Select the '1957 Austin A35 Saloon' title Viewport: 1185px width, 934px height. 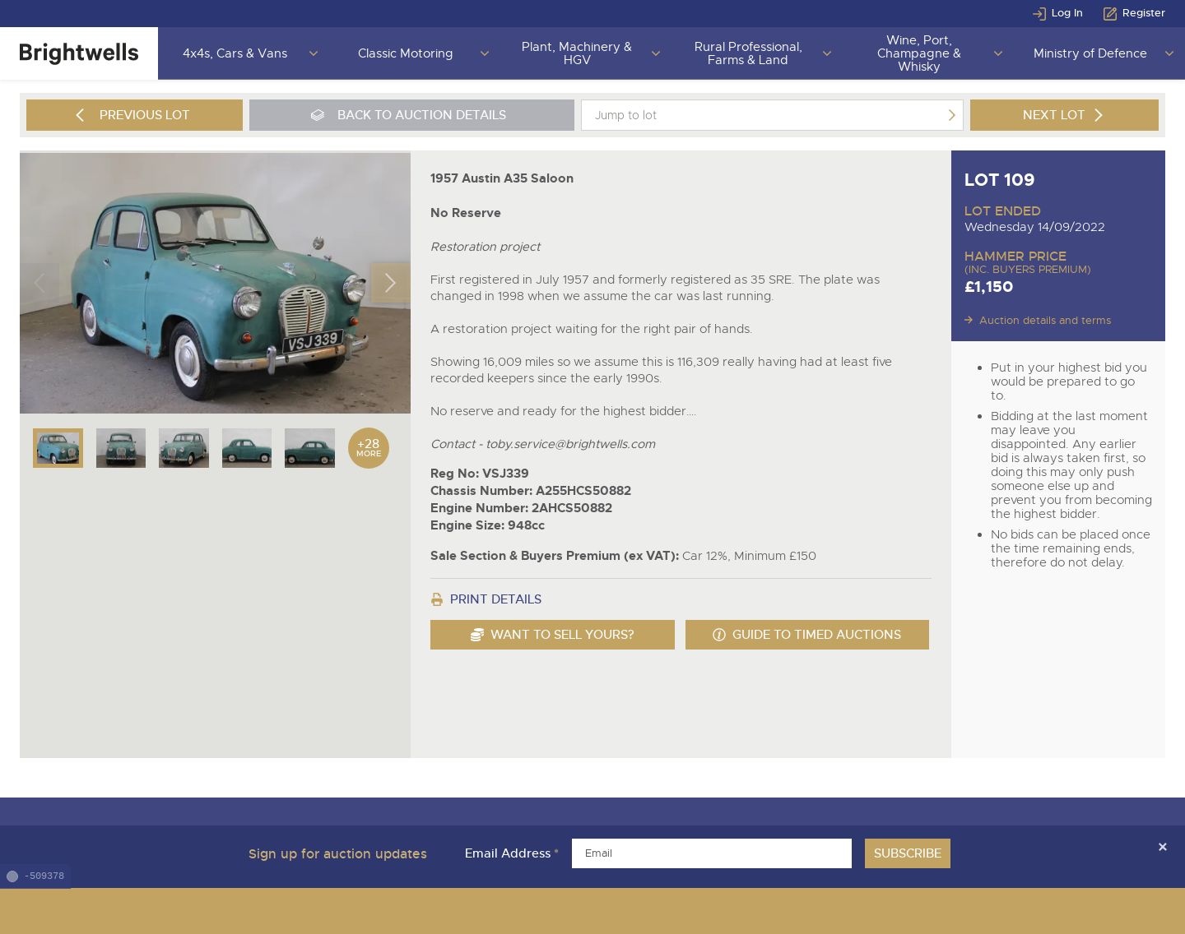502,178
